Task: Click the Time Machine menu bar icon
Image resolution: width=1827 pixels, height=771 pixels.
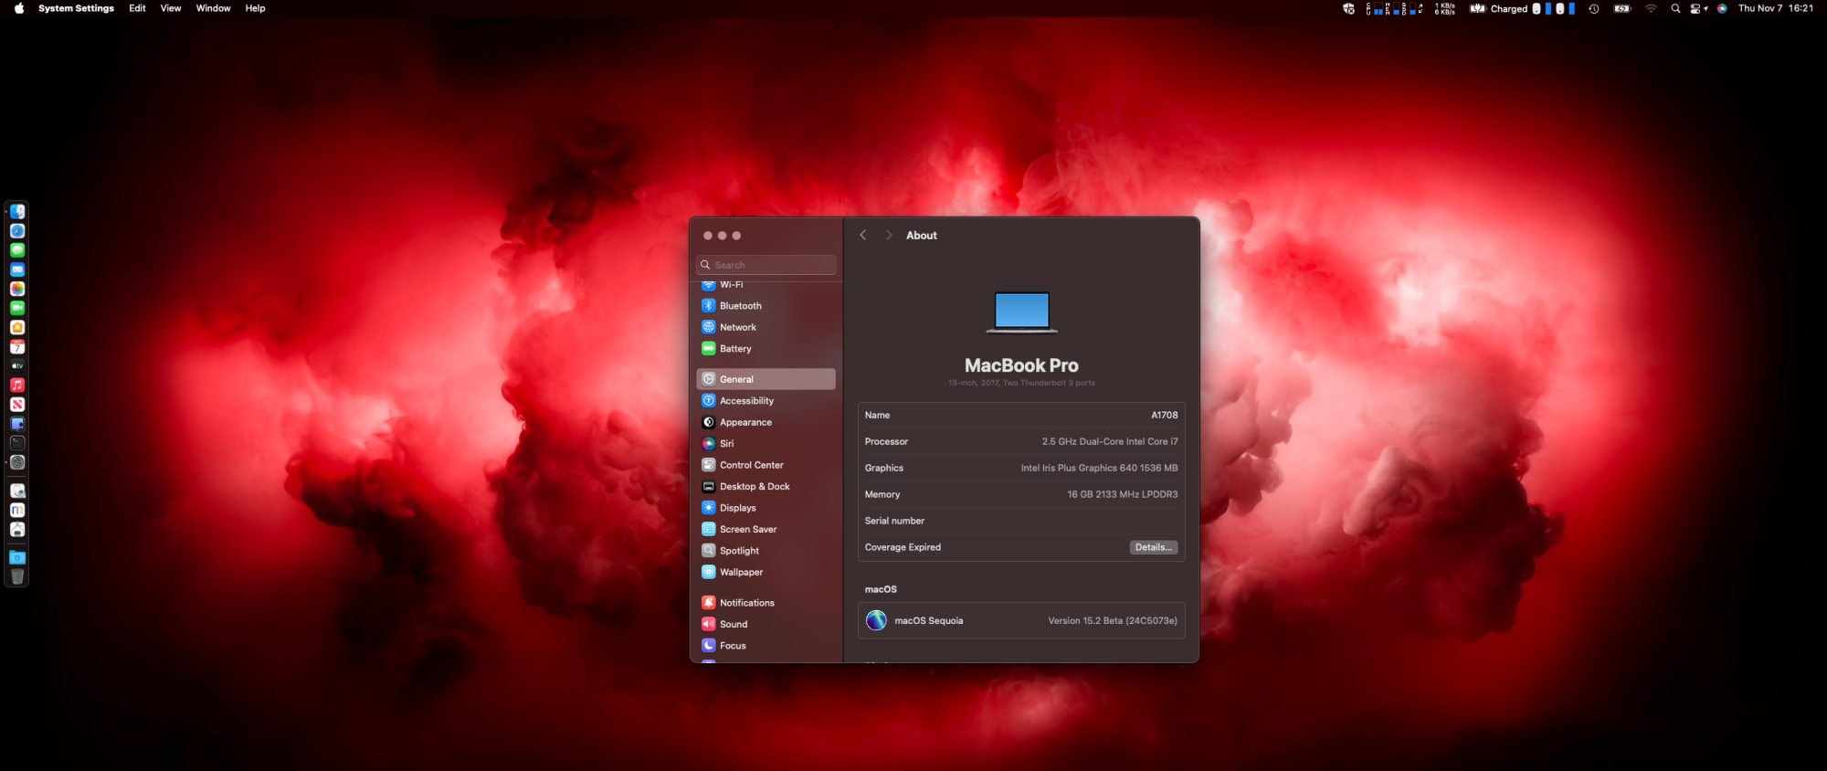Action: point(1594,8)
